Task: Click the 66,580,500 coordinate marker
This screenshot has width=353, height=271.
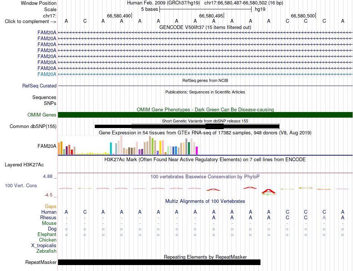Action: click(303, 16)
